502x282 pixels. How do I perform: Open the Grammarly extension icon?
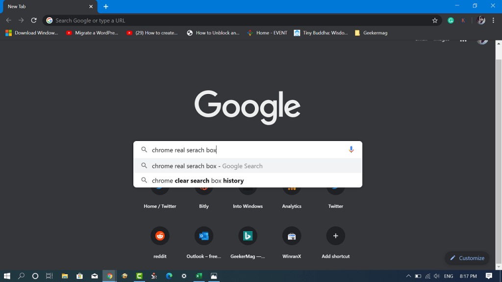tap(451, 21)
